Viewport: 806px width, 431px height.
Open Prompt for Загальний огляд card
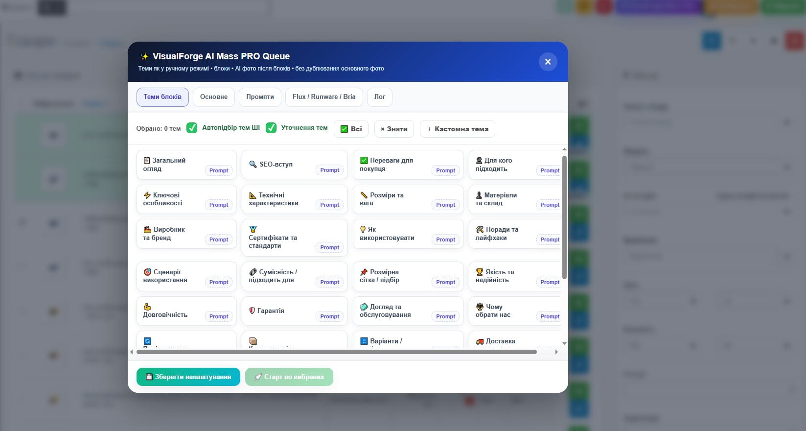pyautogui.click(x=219, y=170)
